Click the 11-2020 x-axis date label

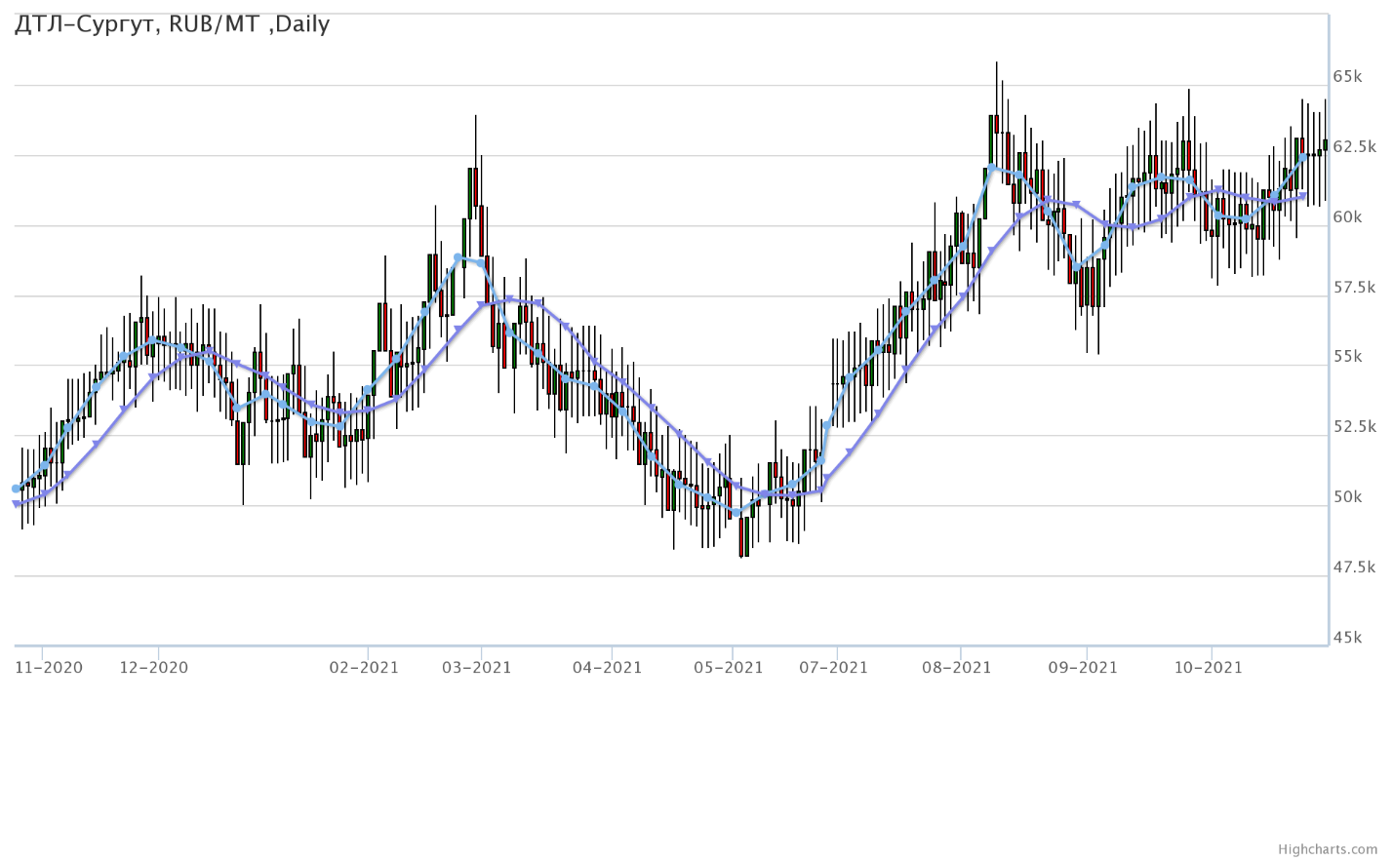click(x=49, y=668)
